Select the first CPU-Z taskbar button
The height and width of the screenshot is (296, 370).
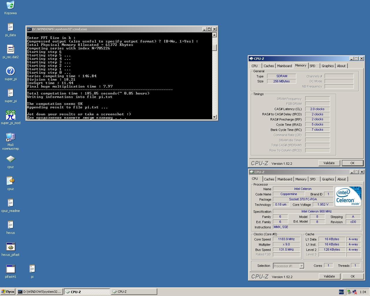87,292
